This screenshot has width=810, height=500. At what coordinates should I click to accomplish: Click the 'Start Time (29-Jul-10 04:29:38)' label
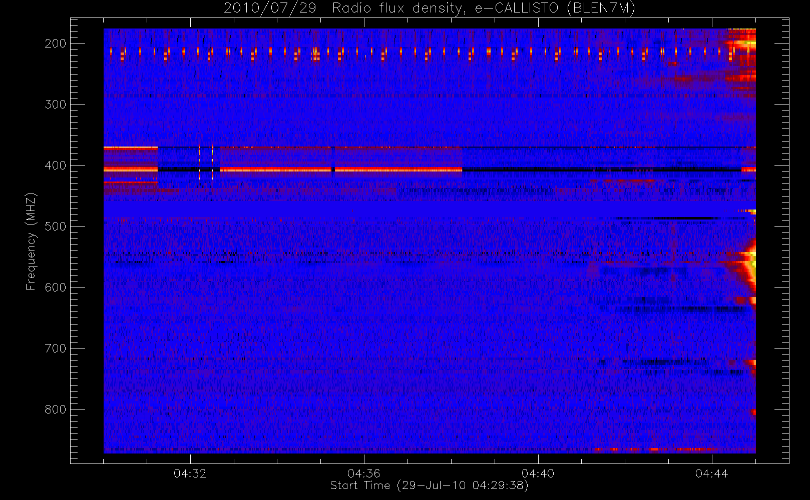click(429, 485)
